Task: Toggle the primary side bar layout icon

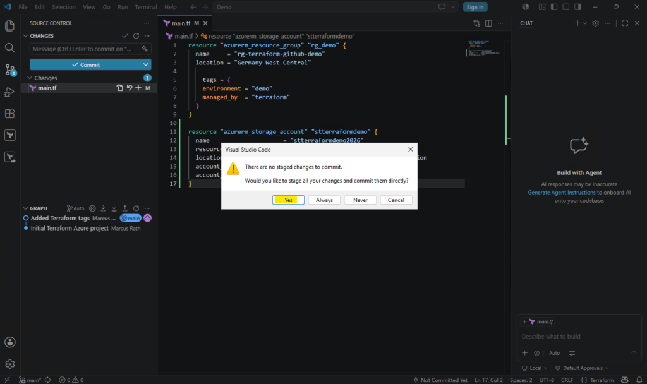Action: 554,7
